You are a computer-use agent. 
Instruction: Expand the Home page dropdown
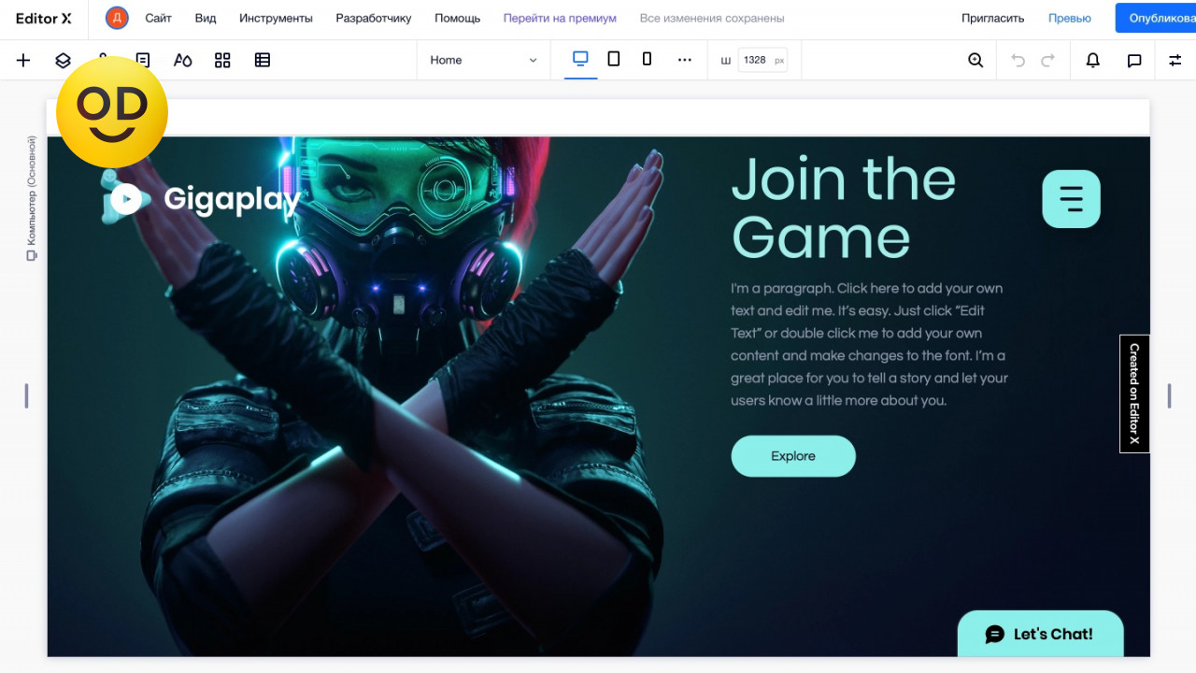483,60
